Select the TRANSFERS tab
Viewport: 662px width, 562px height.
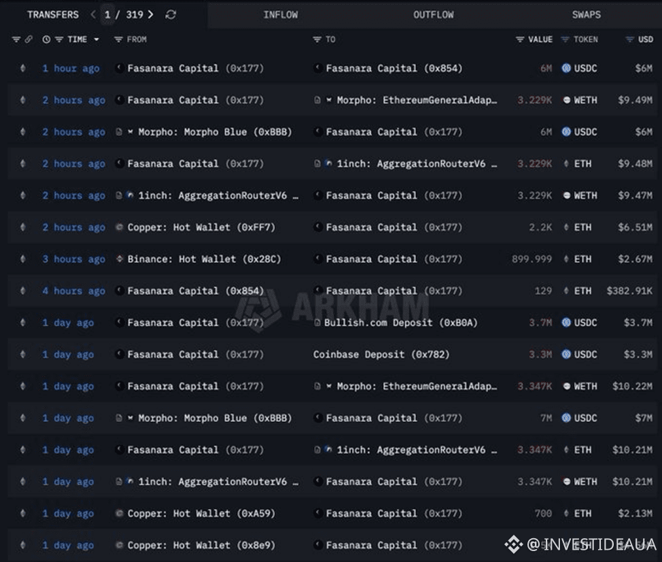coord(53,15)
